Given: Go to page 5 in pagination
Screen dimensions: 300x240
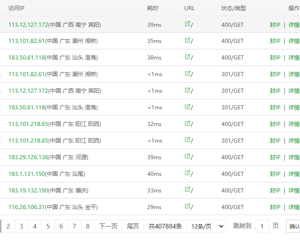Looking at the screenshot, I should click(x=48, y=226).
